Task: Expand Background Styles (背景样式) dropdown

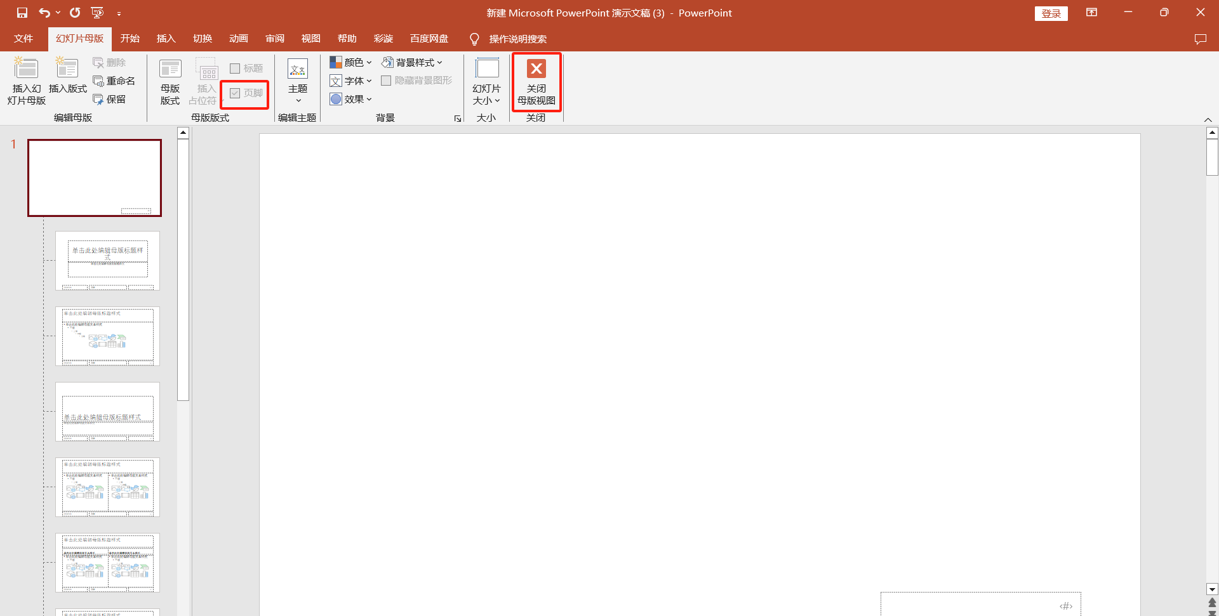Action: 412,62
